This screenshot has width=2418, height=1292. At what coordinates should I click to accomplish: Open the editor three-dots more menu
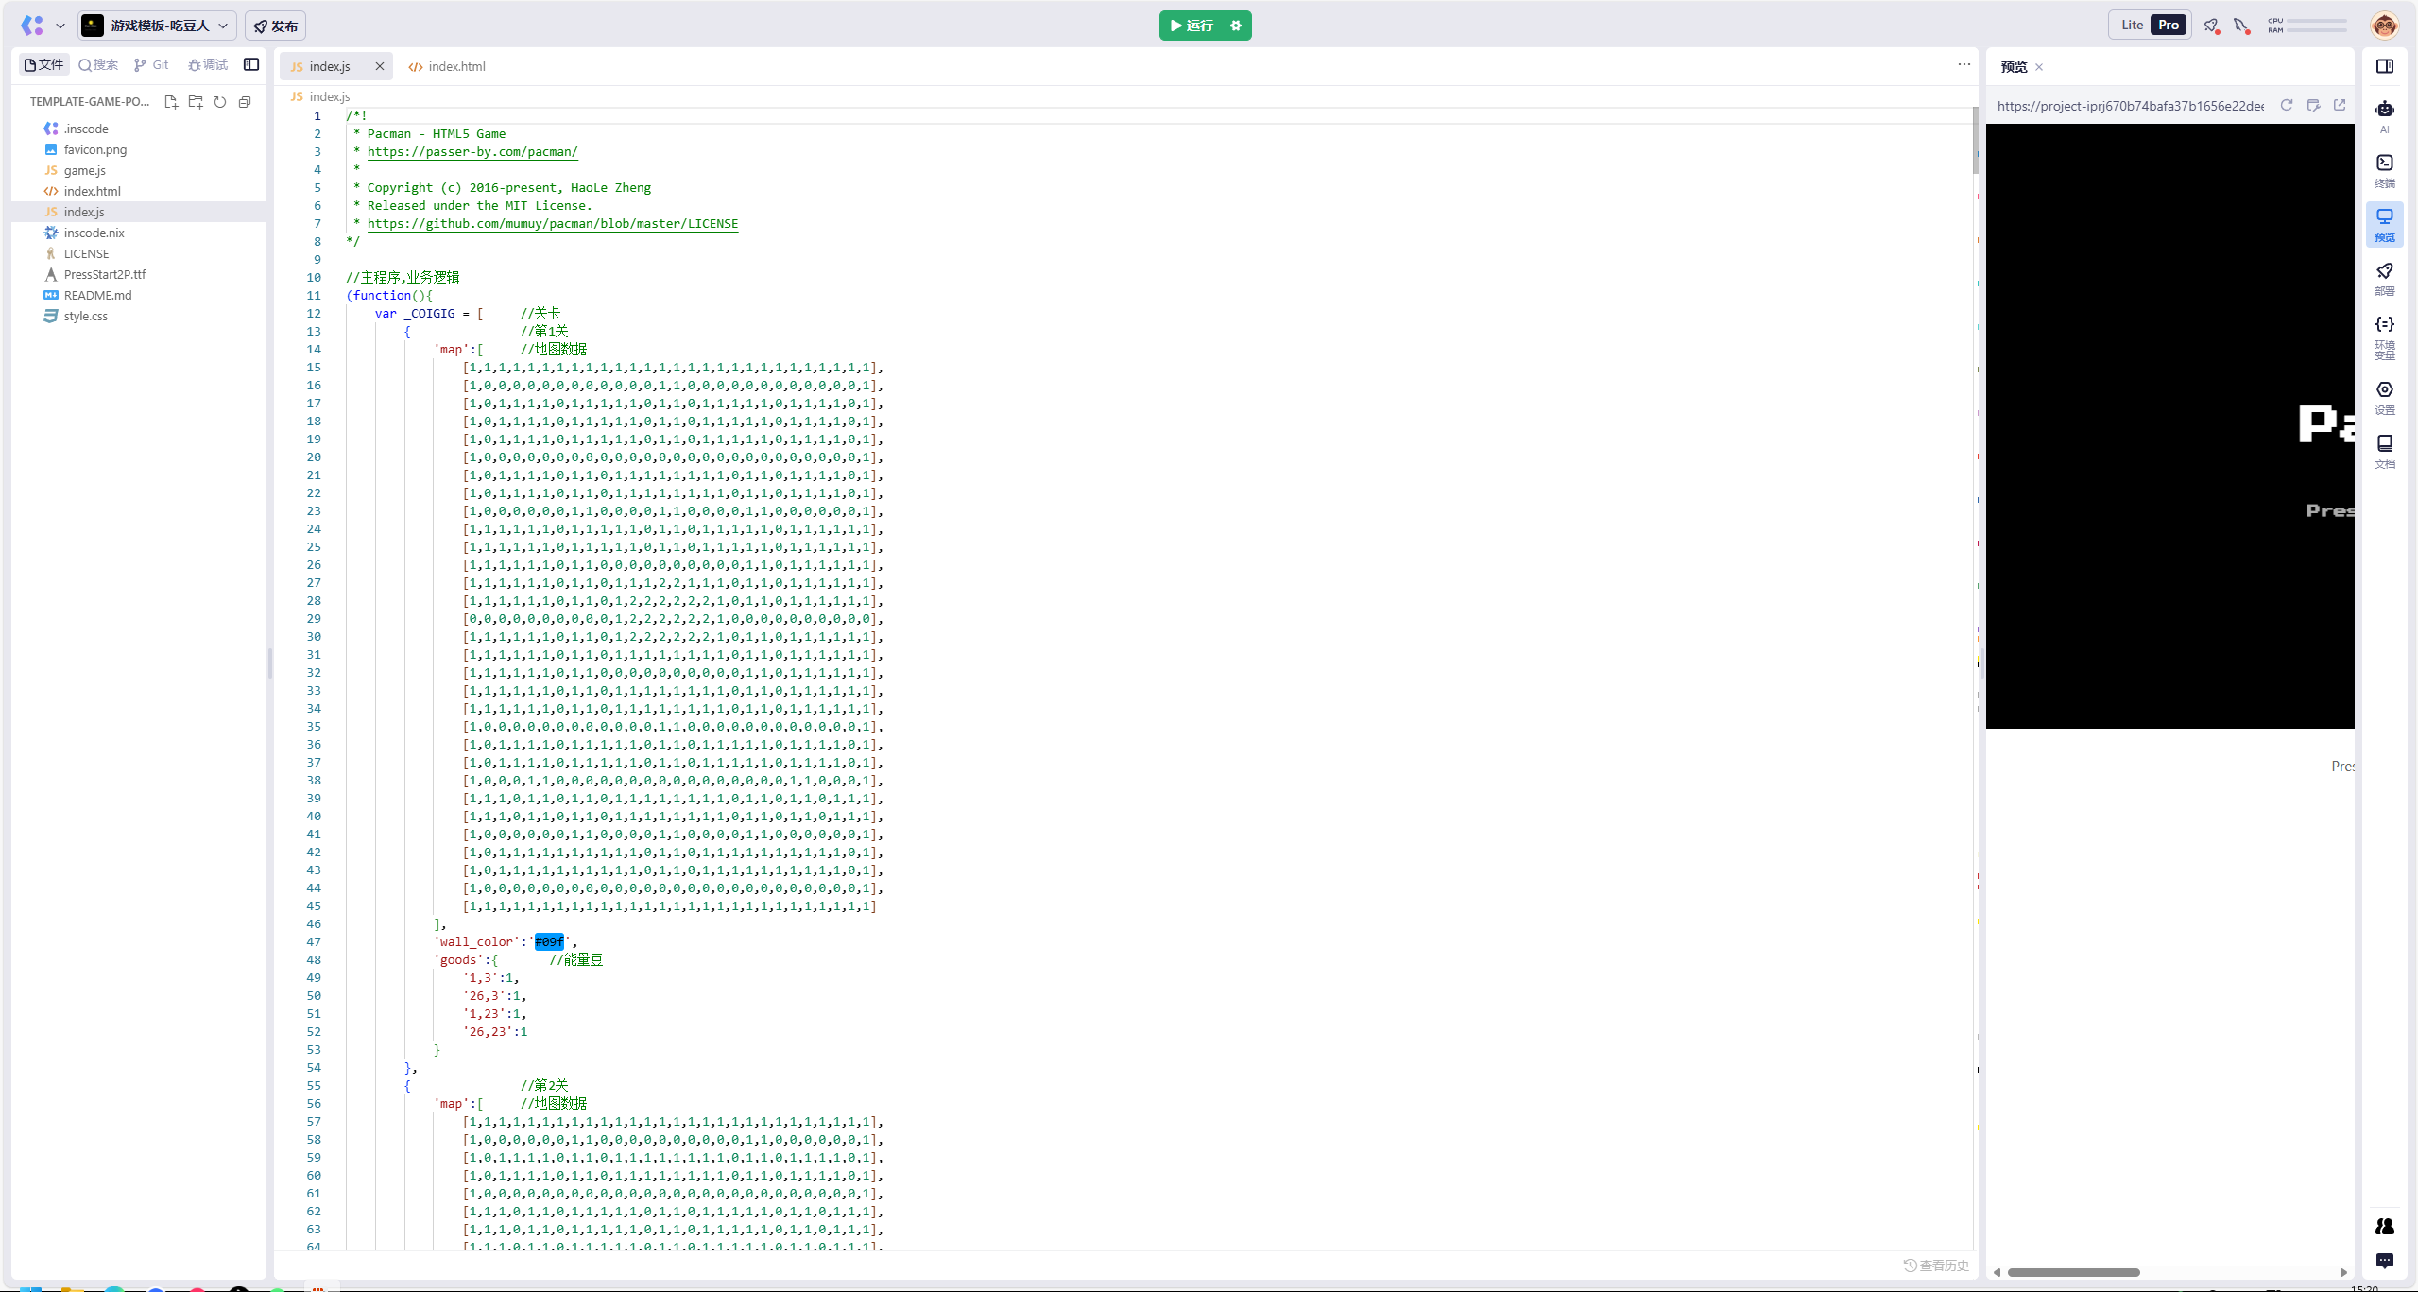1964,65
